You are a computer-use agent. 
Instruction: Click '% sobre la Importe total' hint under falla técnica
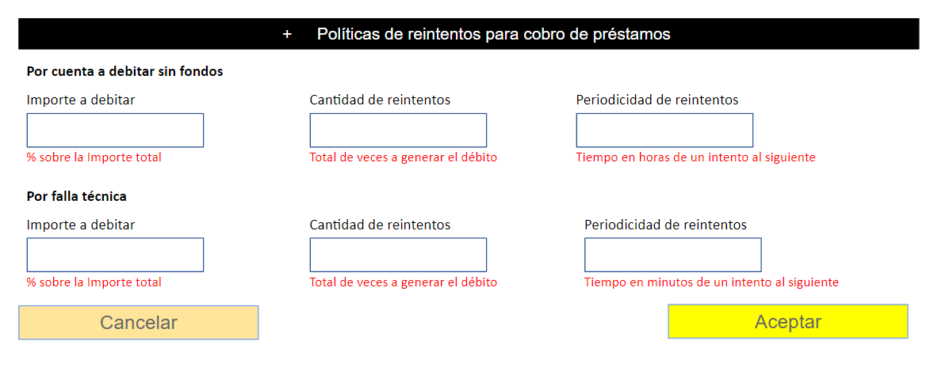coord(94,282)
